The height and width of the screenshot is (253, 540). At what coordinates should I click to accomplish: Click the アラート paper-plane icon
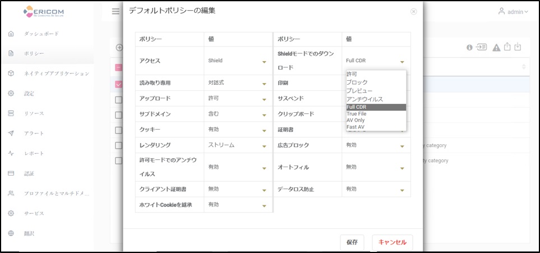(x=11, y=133)
